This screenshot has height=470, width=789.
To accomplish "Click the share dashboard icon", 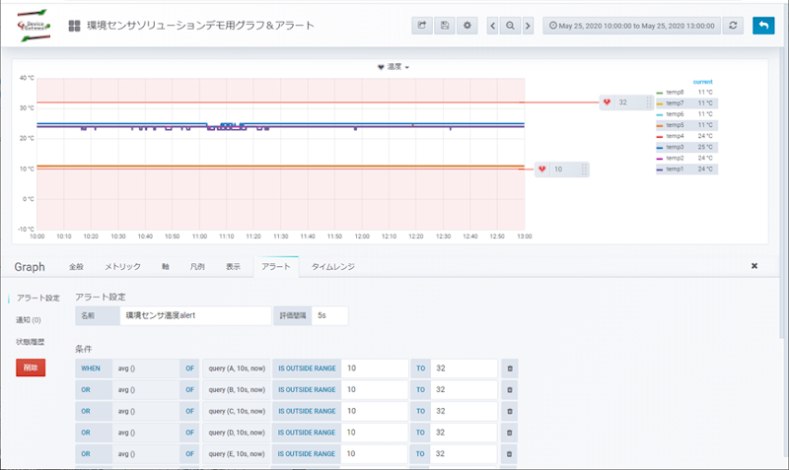I will (x=423, y=26).
